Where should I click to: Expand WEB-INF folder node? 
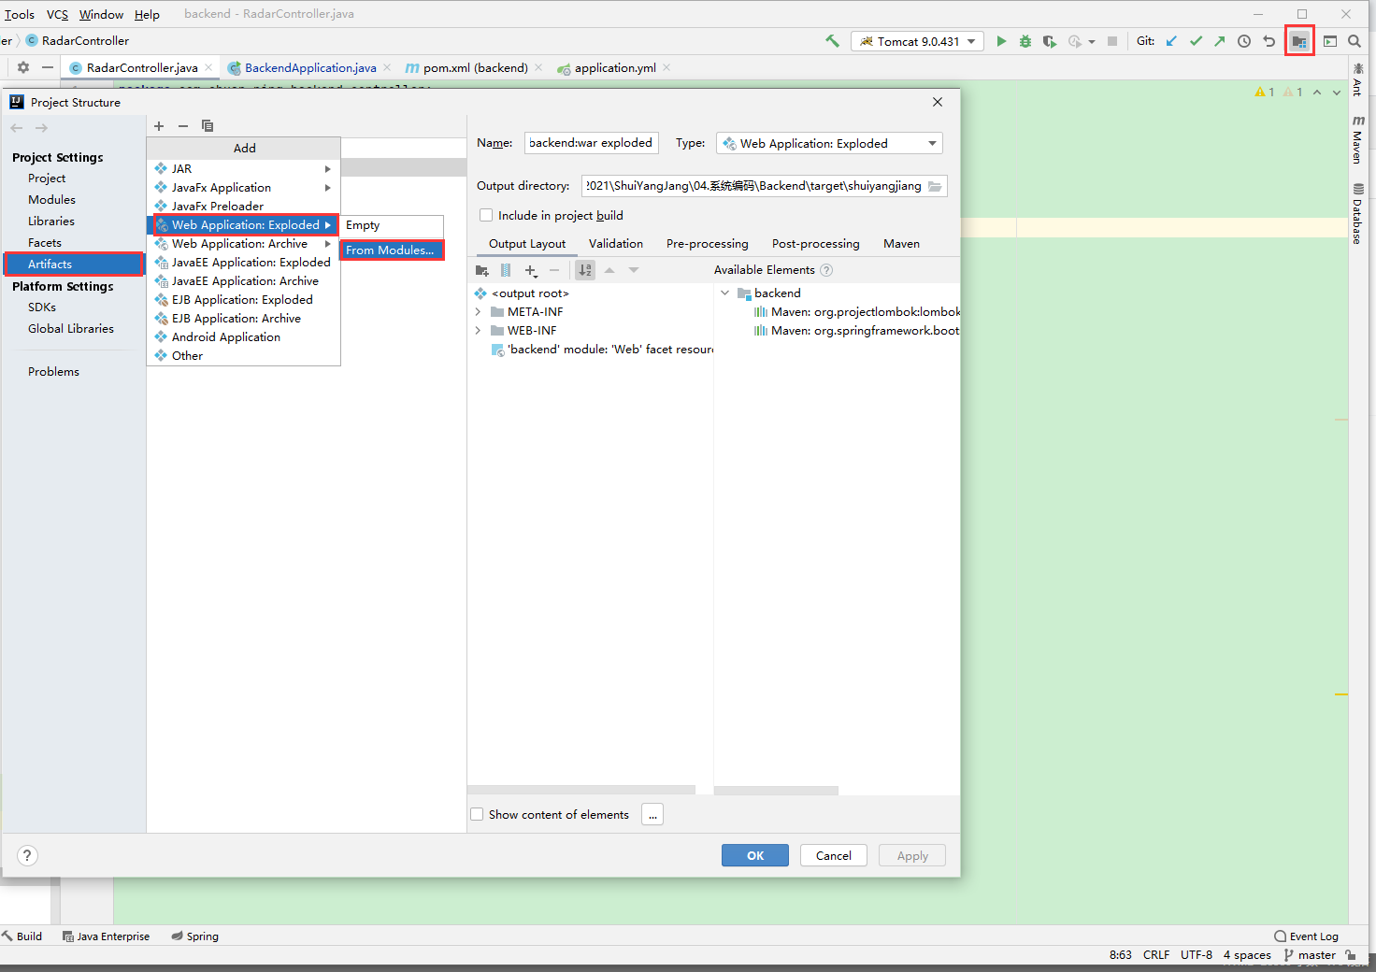478,331
